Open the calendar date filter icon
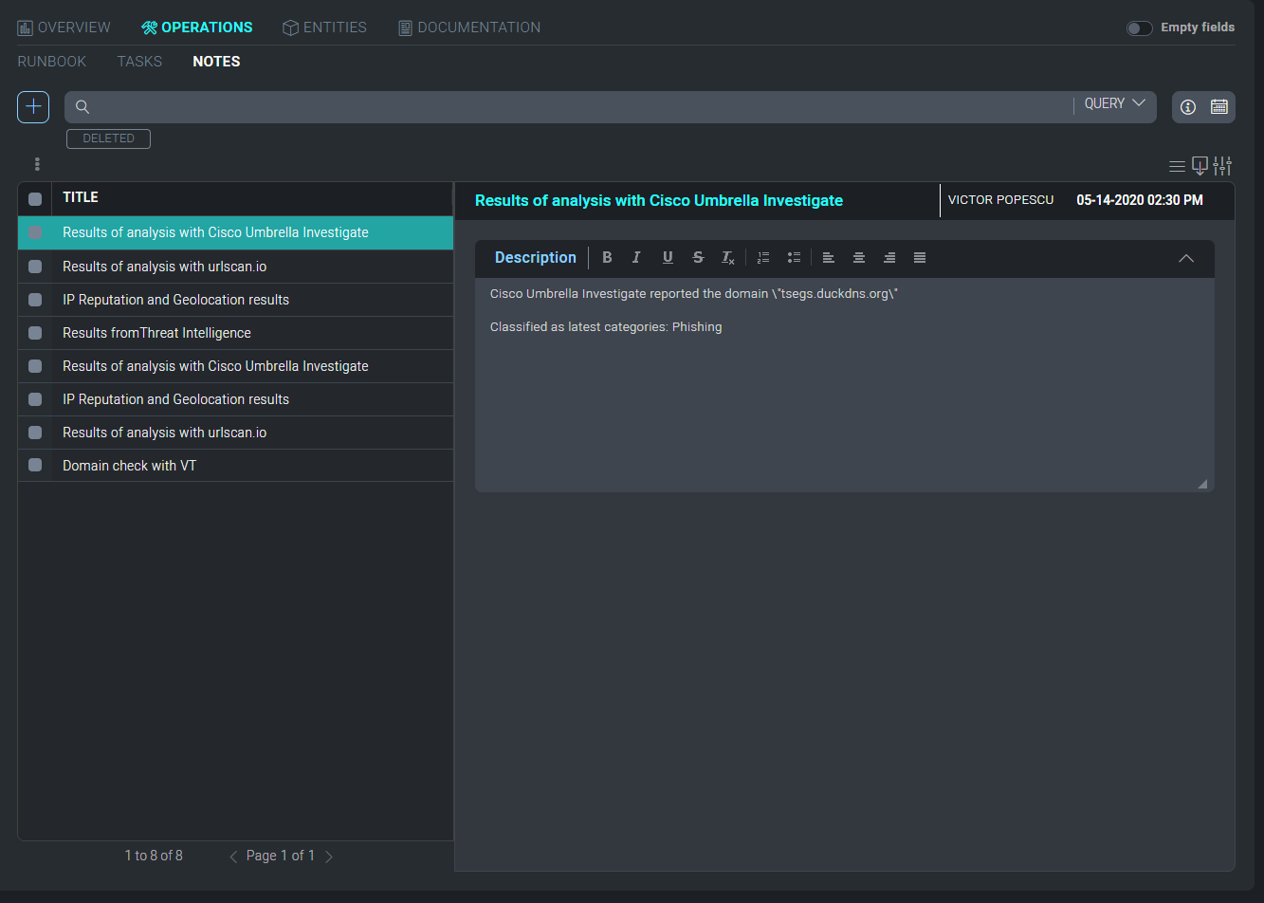The width and height of the screenshot is (1264, 903). coord(1219,107)
